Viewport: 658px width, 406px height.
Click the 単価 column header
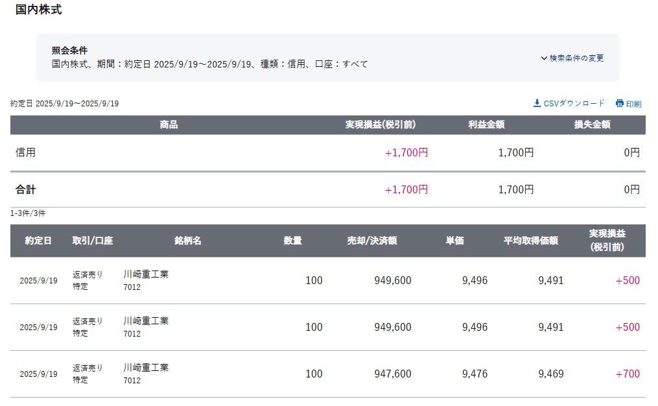(x=454, y=241)
